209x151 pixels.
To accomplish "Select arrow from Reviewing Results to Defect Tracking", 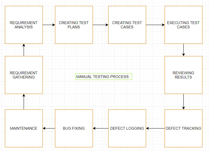I will (x=183, y=101).
